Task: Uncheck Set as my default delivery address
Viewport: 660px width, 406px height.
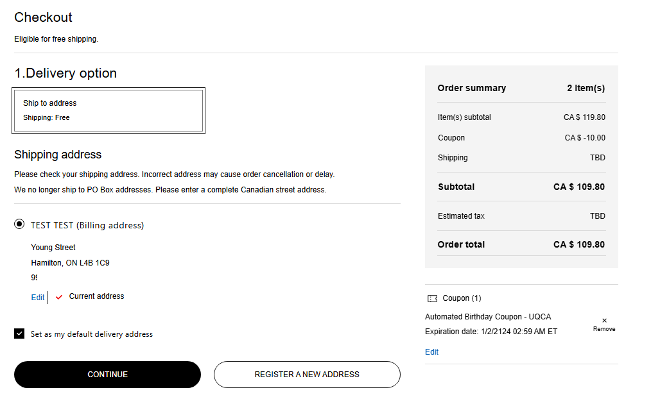Action: 20,334
